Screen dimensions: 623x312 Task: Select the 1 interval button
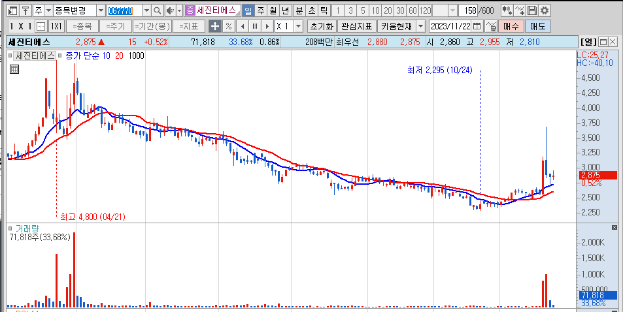(x=338, y=10)
